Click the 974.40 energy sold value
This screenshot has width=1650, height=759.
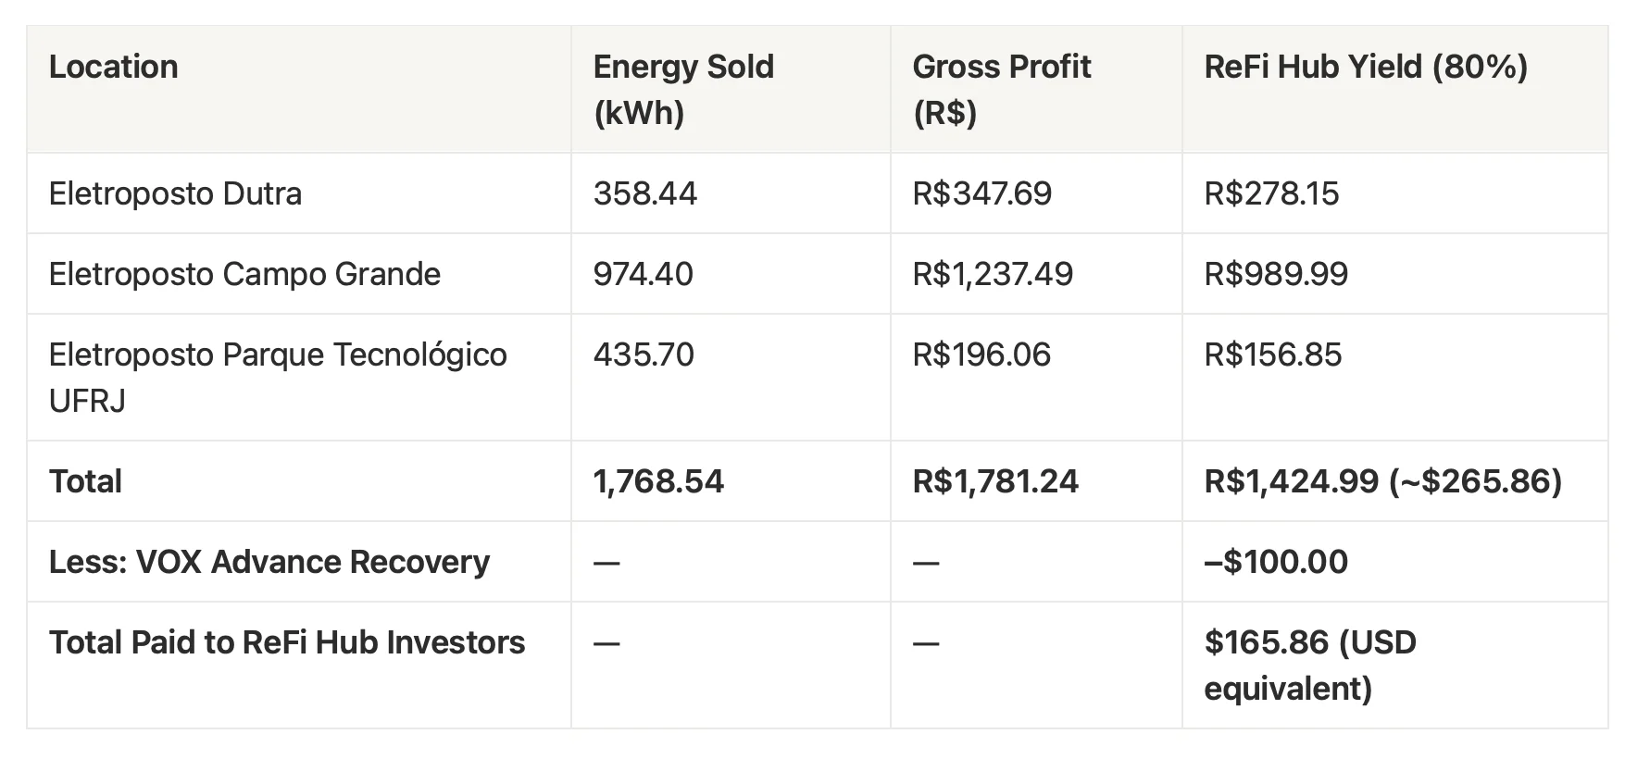(643, 275)
